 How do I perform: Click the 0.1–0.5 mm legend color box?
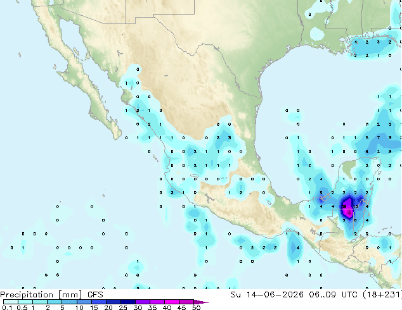pyautogui.click(x=11, y=302)
